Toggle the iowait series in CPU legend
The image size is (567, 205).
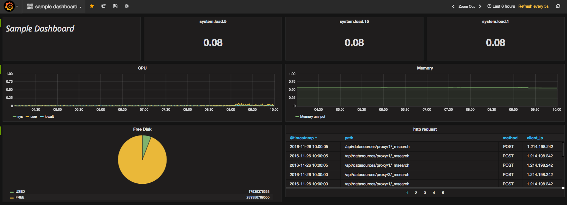point(49,116)
